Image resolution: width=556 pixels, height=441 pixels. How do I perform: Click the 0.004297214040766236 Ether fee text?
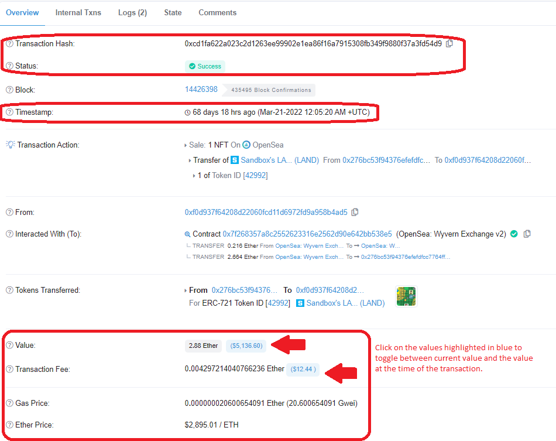click(x=234, y=368)
